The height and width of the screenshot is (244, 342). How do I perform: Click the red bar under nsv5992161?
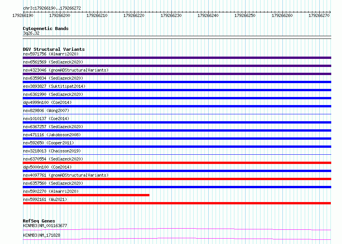click(177, 203)
